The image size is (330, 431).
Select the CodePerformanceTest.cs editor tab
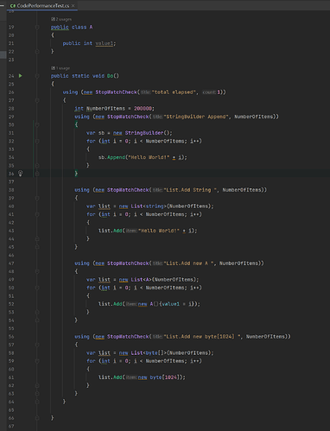42,5
